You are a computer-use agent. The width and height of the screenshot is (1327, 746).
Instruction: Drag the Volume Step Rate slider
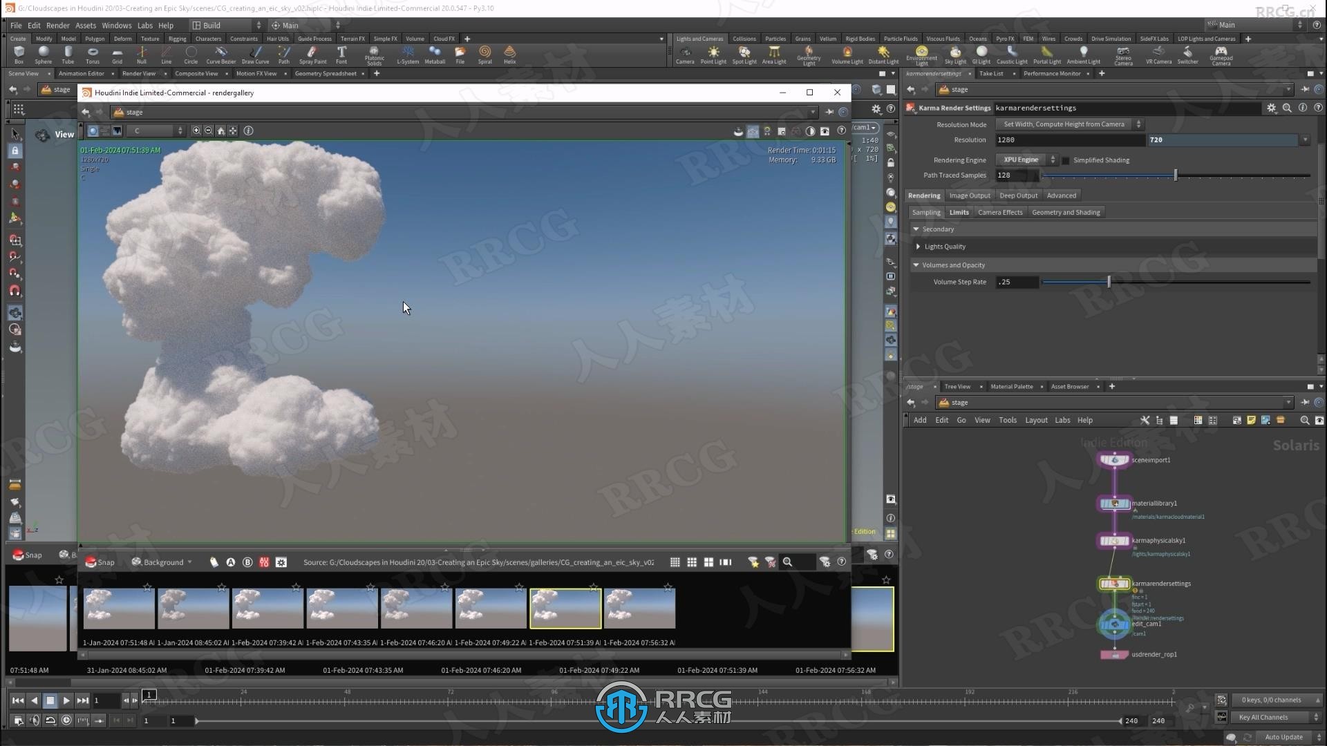pos(1109,281)
